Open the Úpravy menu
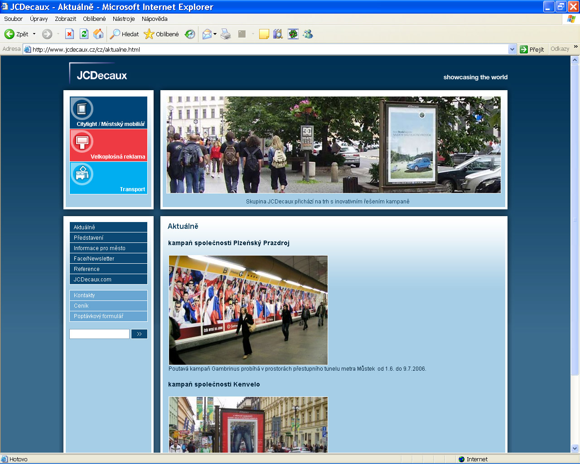The image size is (580, 464). click(x=39, y=19)
